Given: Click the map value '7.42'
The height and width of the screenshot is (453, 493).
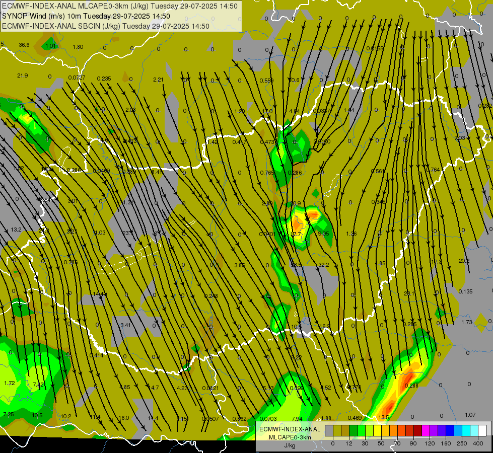Looking at the screenshot, I should point(38,385).
